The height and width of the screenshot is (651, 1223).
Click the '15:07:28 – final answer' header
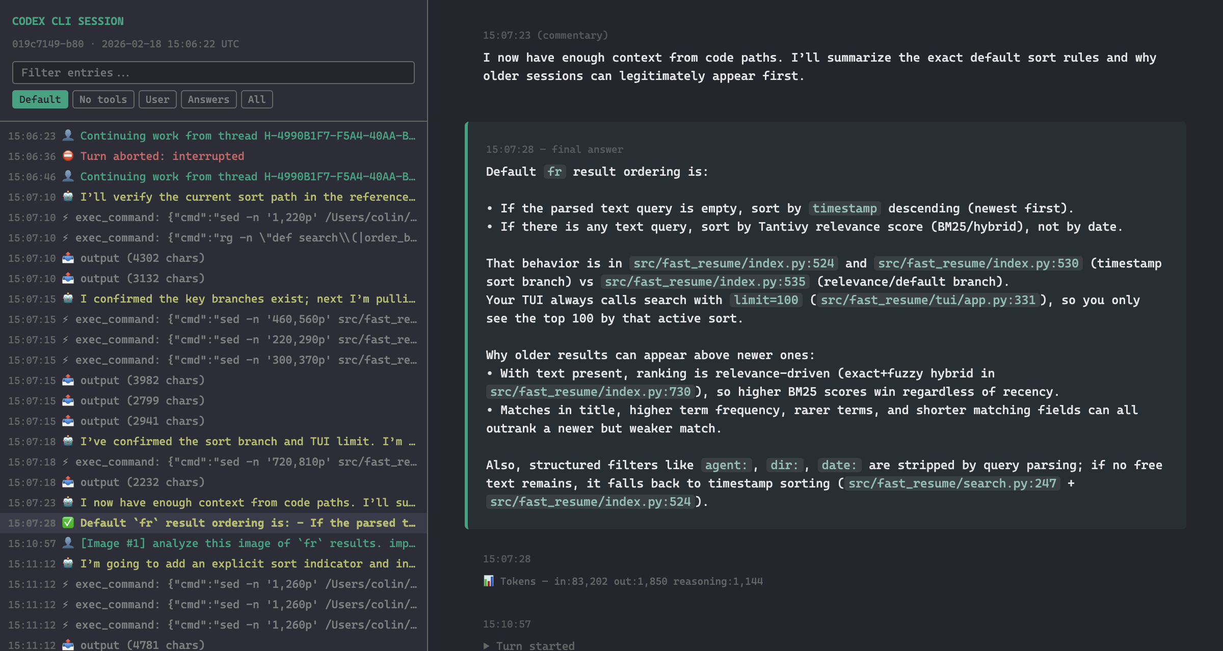(x=554, y=149)
